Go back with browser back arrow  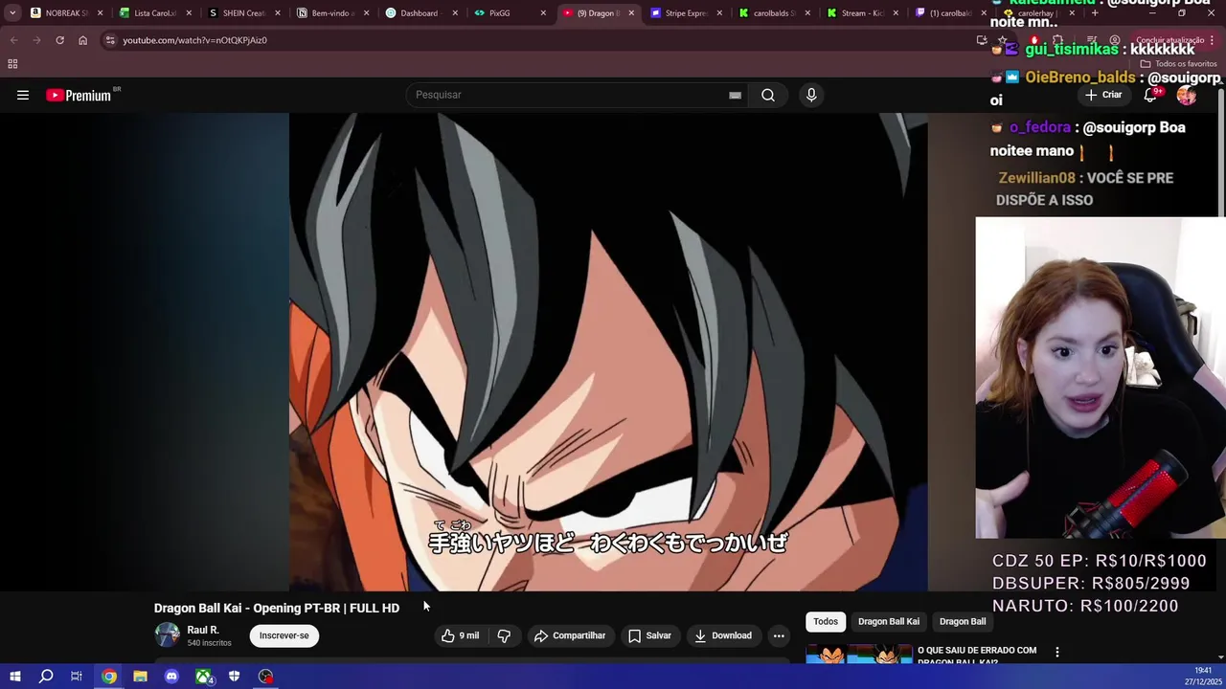(x=13, y=40)
